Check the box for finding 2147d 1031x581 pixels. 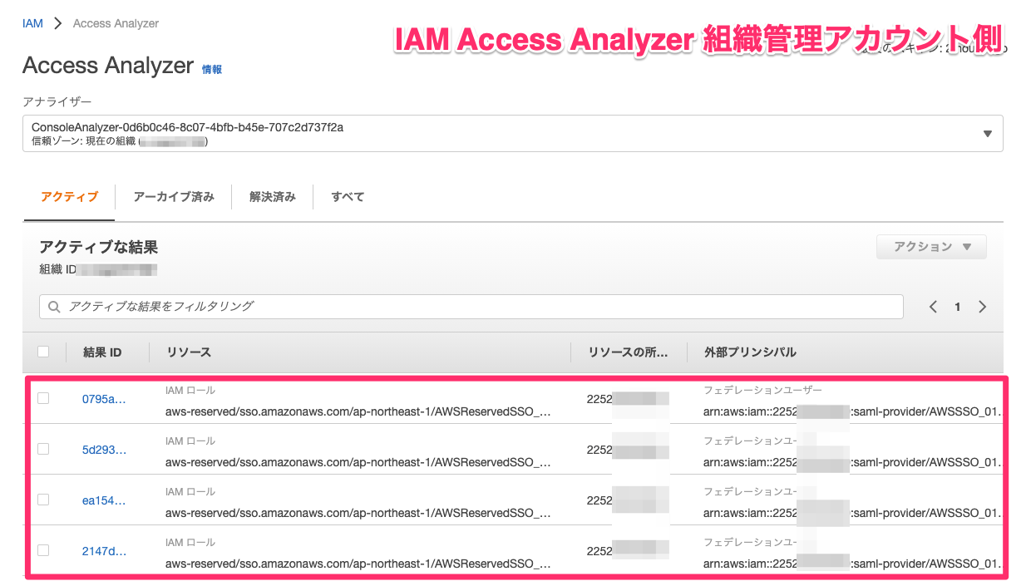click(43, 550)
